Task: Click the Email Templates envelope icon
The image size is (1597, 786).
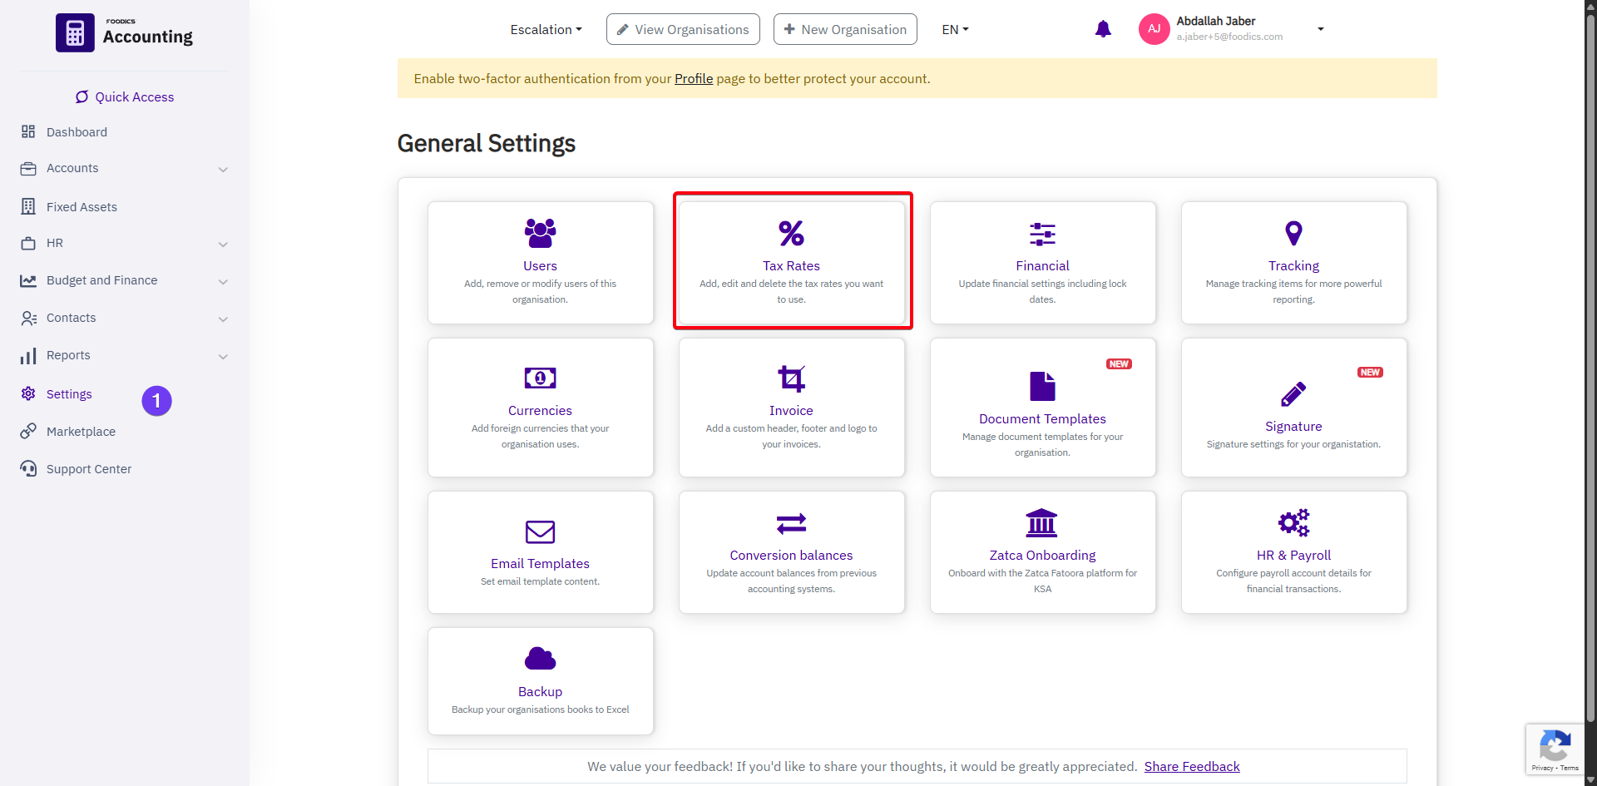Action: tap(540, 531)
